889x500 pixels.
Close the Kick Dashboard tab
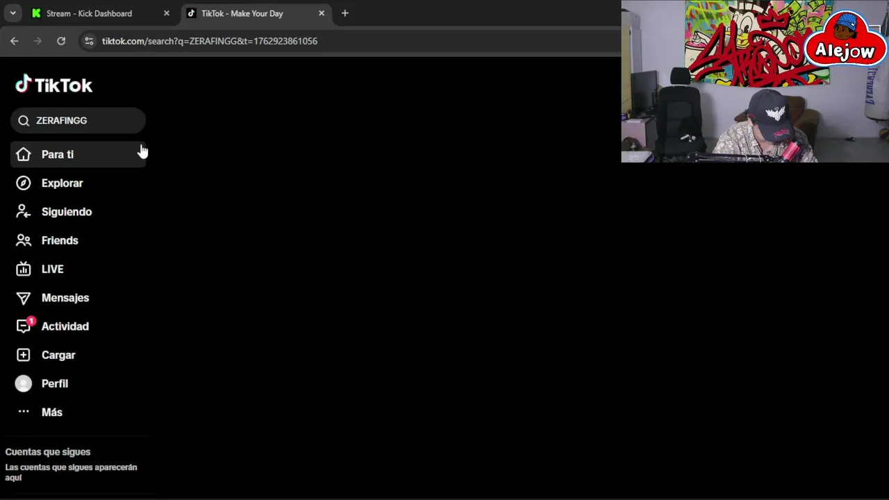click(x=167, y=13)
